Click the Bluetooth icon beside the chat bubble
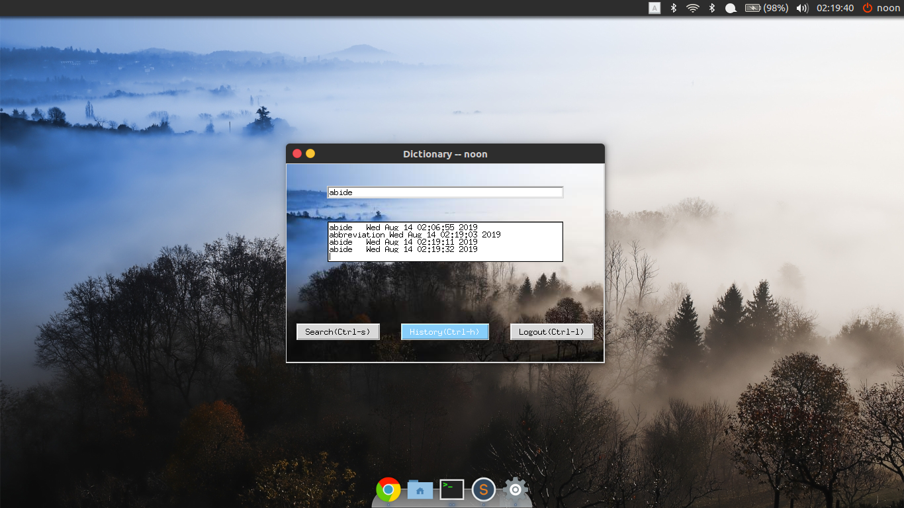This screenshot has height=508, width=904. 712,8
